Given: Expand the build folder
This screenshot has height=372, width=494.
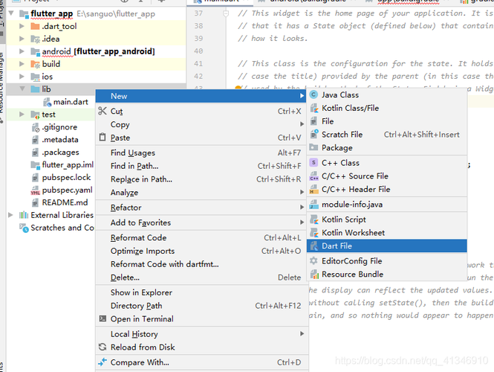Looking at the screenshot, I should [x=22, y=64].
